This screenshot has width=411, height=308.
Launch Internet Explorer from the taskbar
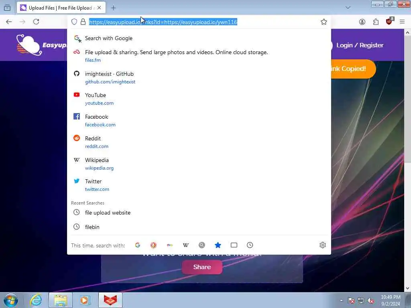click(x=36, y=300)
